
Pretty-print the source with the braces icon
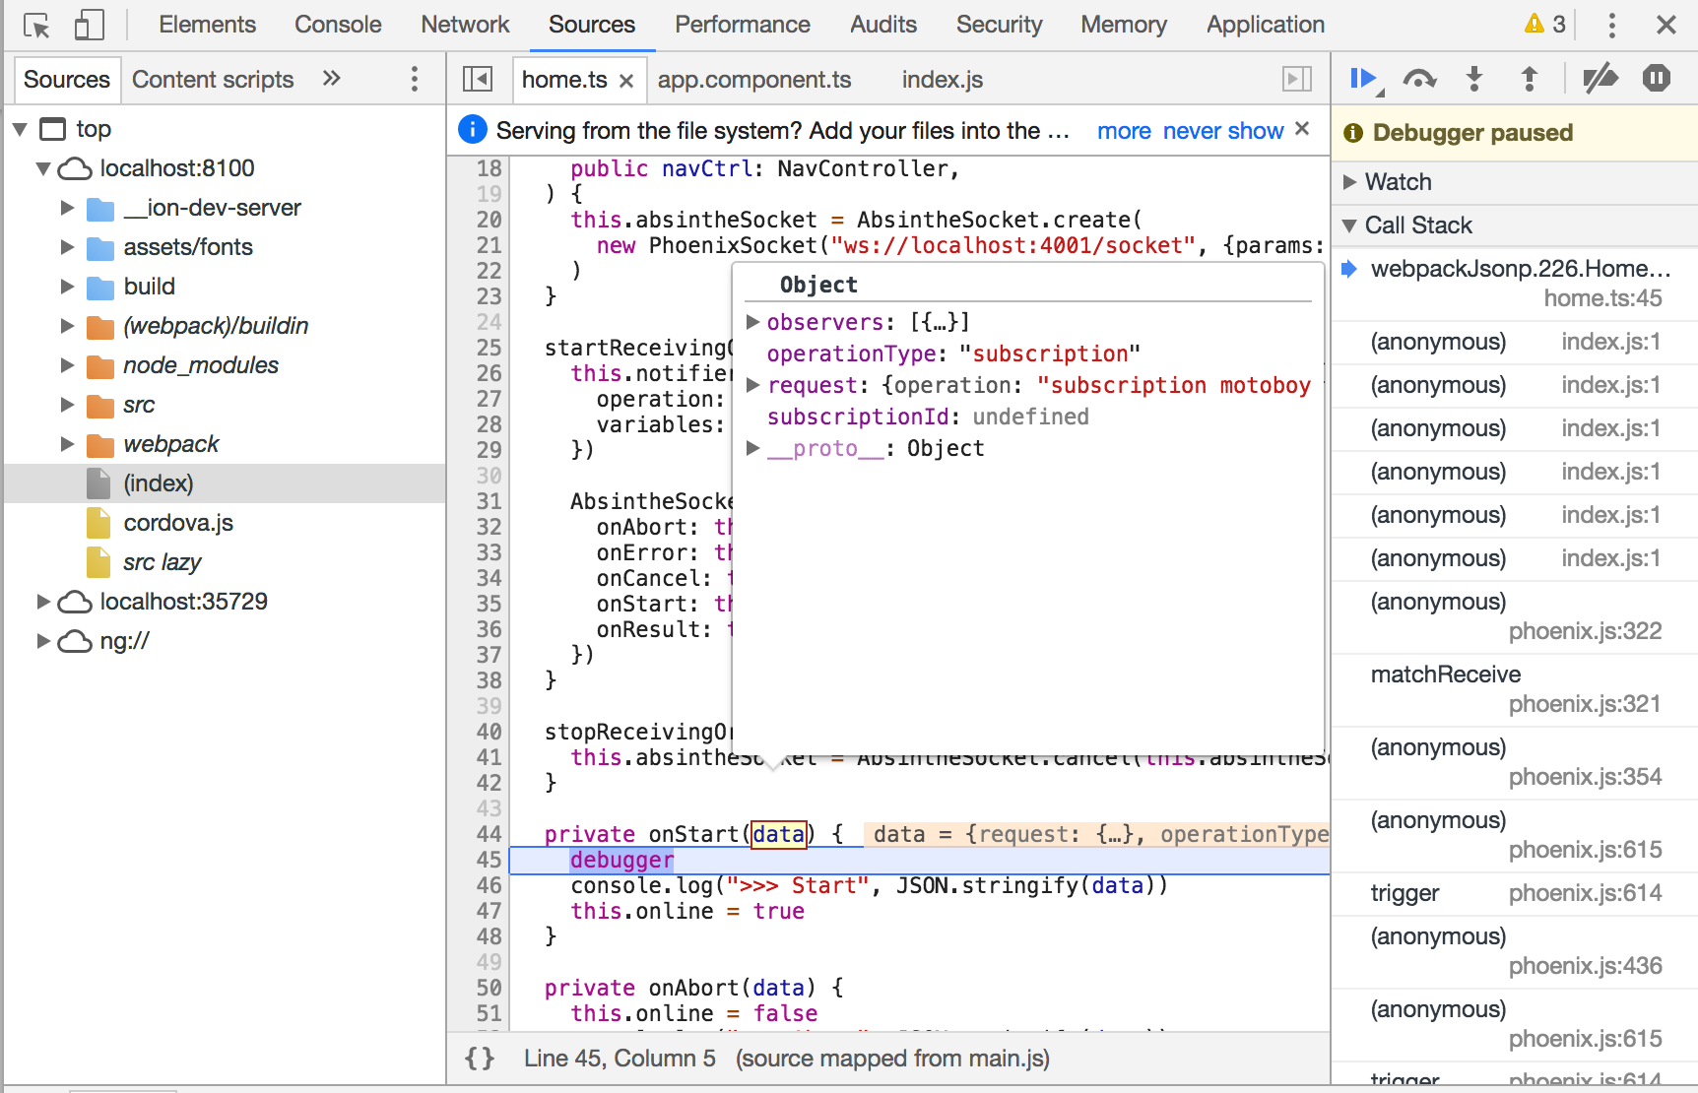coord(480,1058)
